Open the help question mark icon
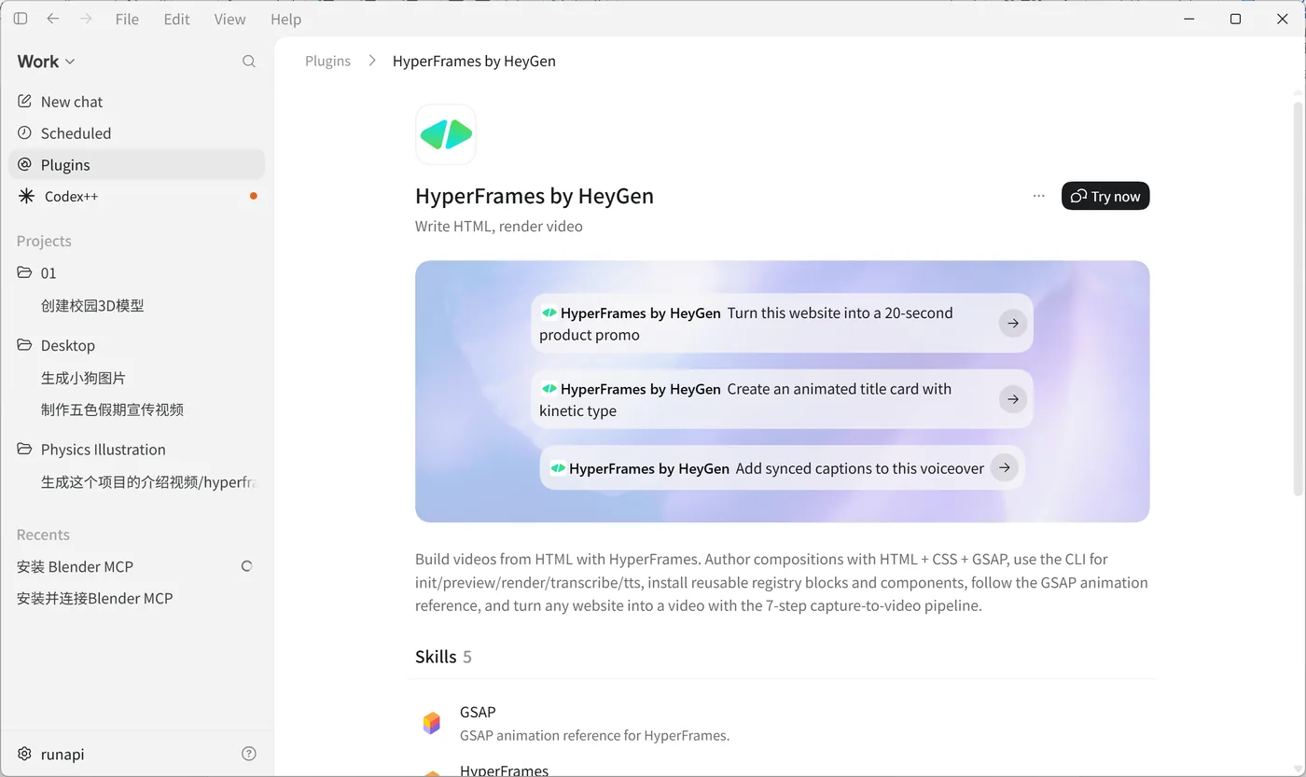The height and width of the screenshot is (777, 1306). (x=249, y=754)
